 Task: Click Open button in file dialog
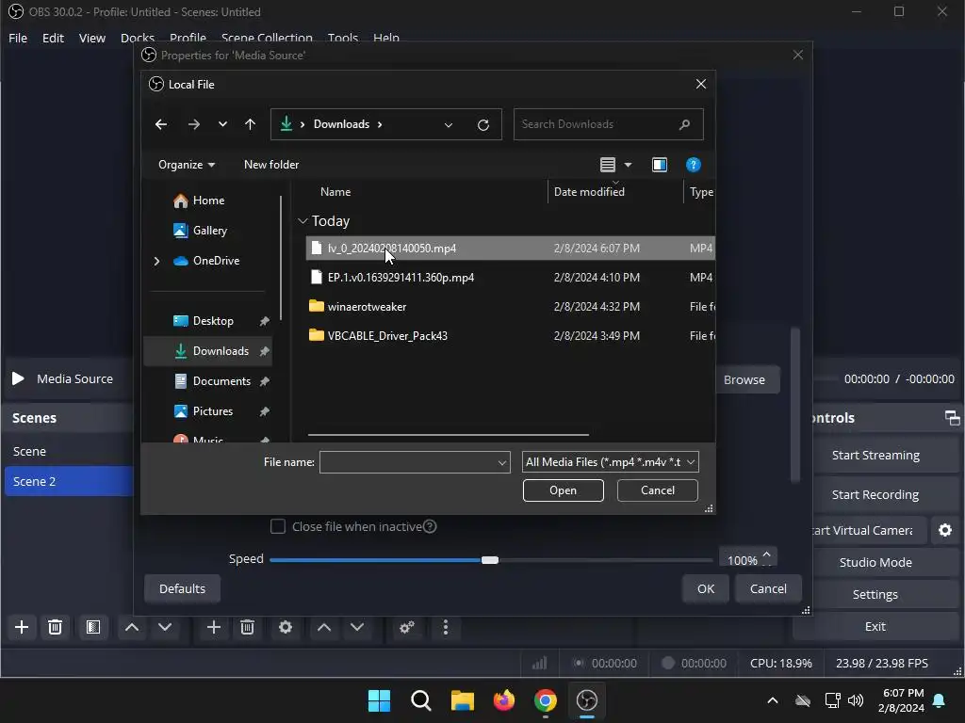point(564,490)
